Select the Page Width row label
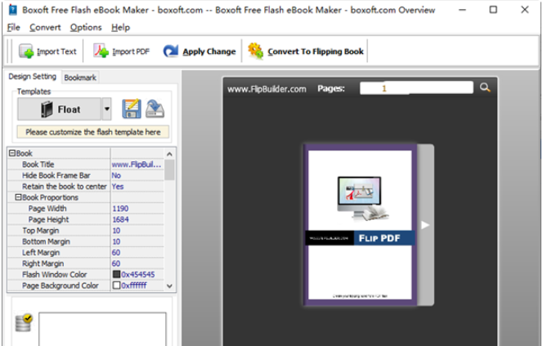Screen dimensions: 543x346 tap(47, 209)
